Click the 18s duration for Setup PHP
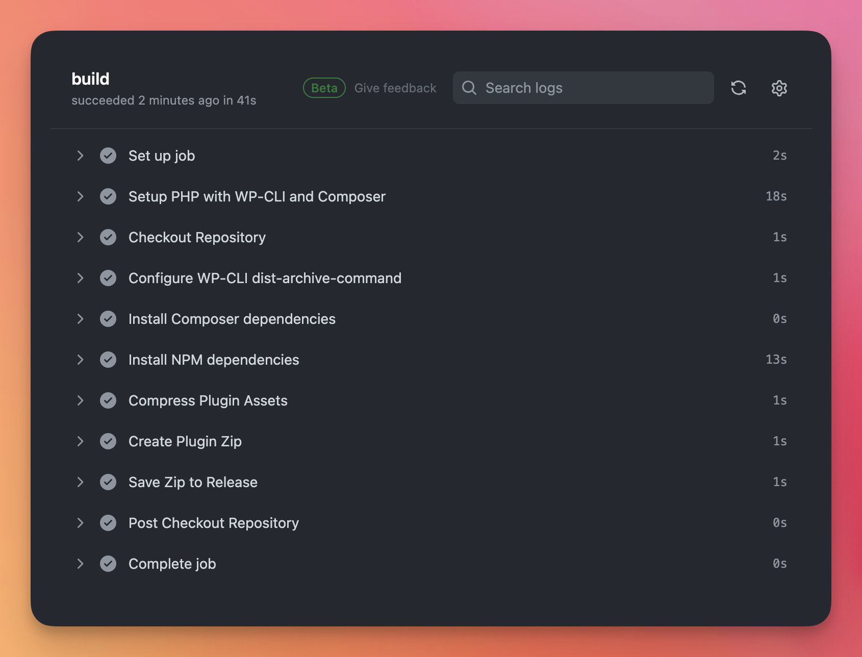The image size is (862, 657). click(x=776, y=196)
